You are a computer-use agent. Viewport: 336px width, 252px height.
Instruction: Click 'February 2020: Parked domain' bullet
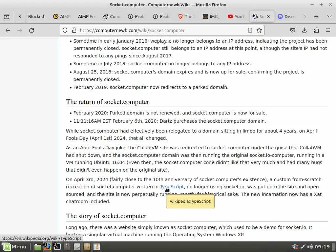tap(170, 113)
